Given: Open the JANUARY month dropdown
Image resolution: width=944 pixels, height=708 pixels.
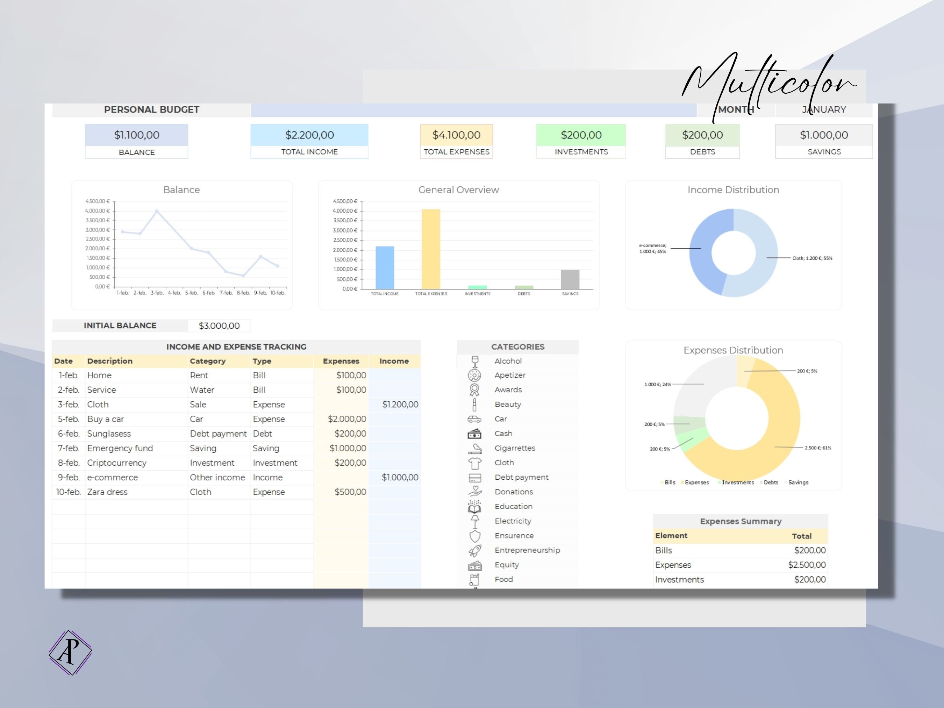Looking at the screenshot, I should [823, 110].
